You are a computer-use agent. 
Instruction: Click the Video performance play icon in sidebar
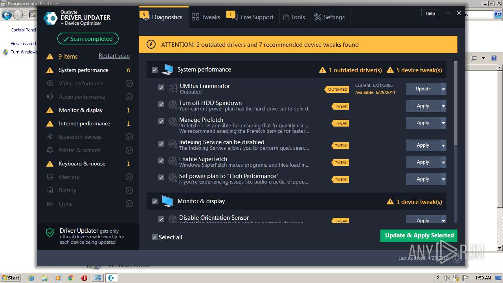pos(50,83)
